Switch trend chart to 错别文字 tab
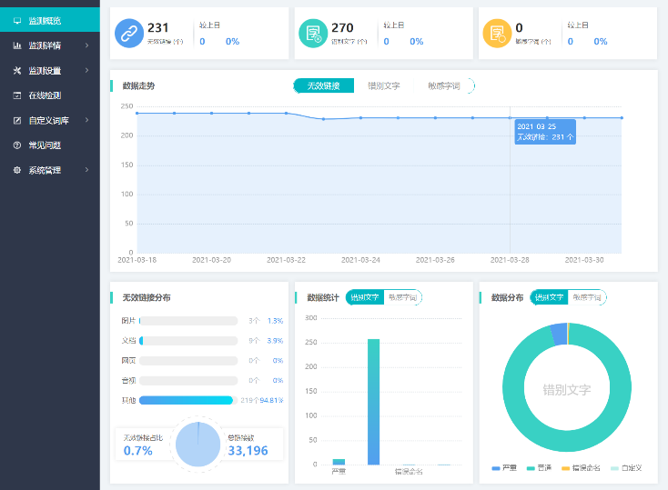The image size is (668, 490). 383,85
